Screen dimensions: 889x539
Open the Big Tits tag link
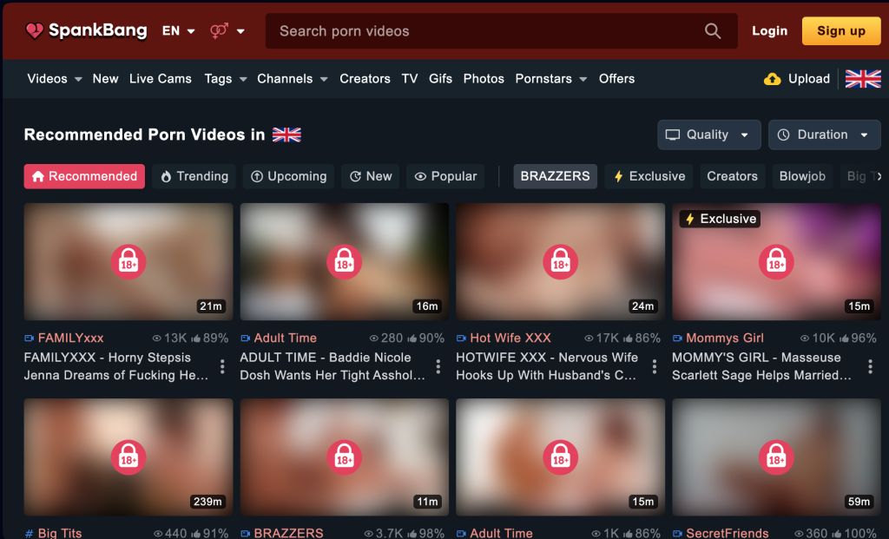(x=60, y=533)
